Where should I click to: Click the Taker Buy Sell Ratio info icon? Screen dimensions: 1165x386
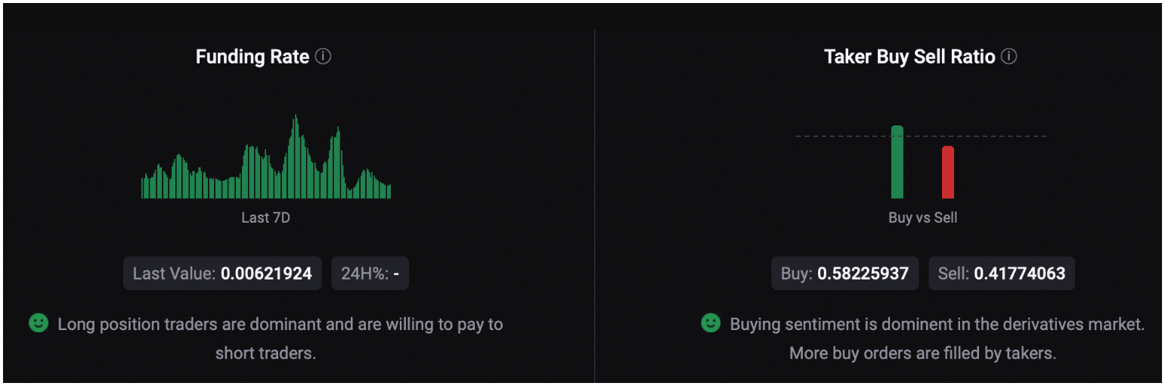(x=1009, y=57)
